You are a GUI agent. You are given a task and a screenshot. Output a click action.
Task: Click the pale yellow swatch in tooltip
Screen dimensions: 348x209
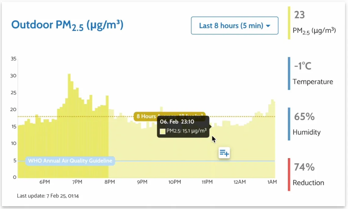pyautogui.click(x=162, y=131)
